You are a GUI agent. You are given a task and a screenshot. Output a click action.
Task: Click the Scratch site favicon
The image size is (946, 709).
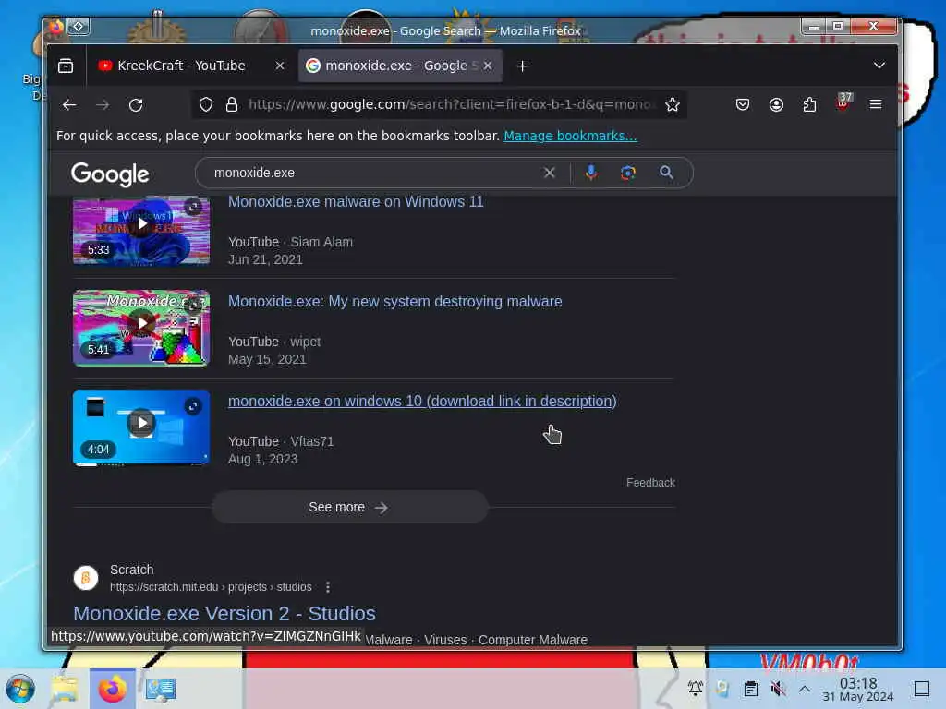pyautogui.click(x=86, y=578)
